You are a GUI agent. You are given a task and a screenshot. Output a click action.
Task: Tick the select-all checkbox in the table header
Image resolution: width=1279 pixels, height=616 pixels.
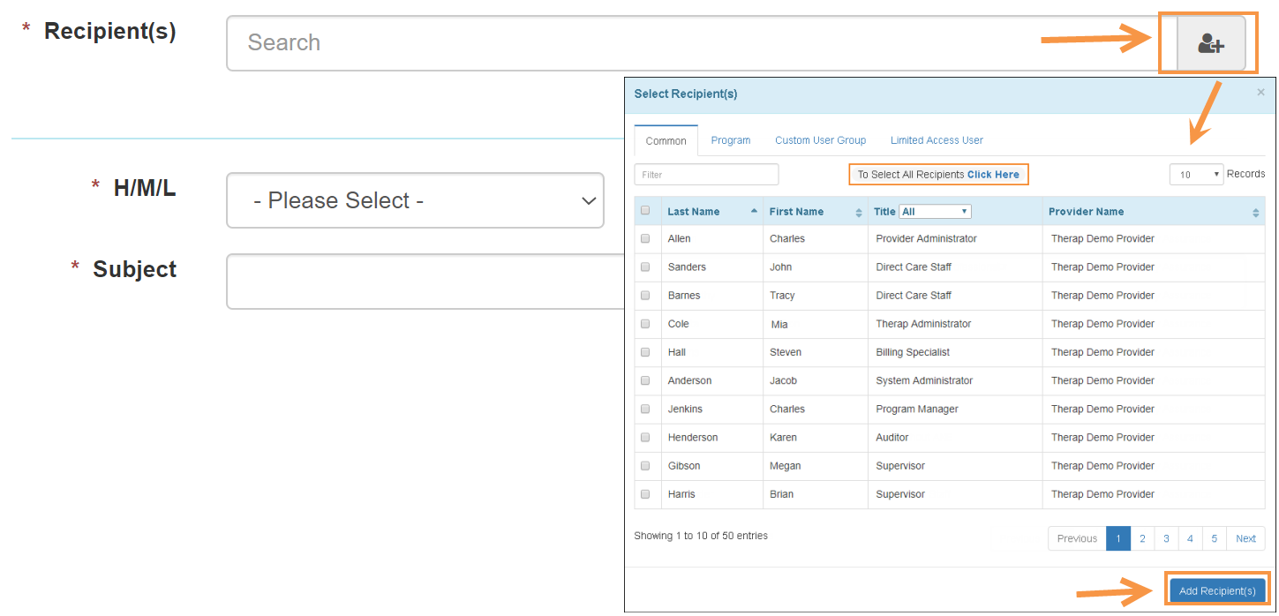click(645, 211)
